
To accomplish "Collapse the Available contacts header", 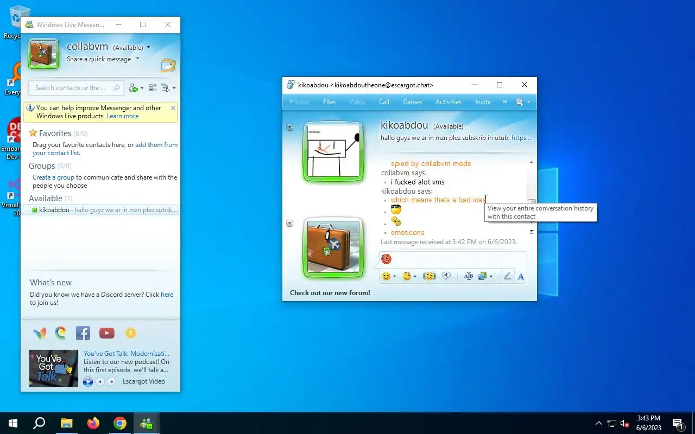I will pyautogui.click(x=46, y=199).
